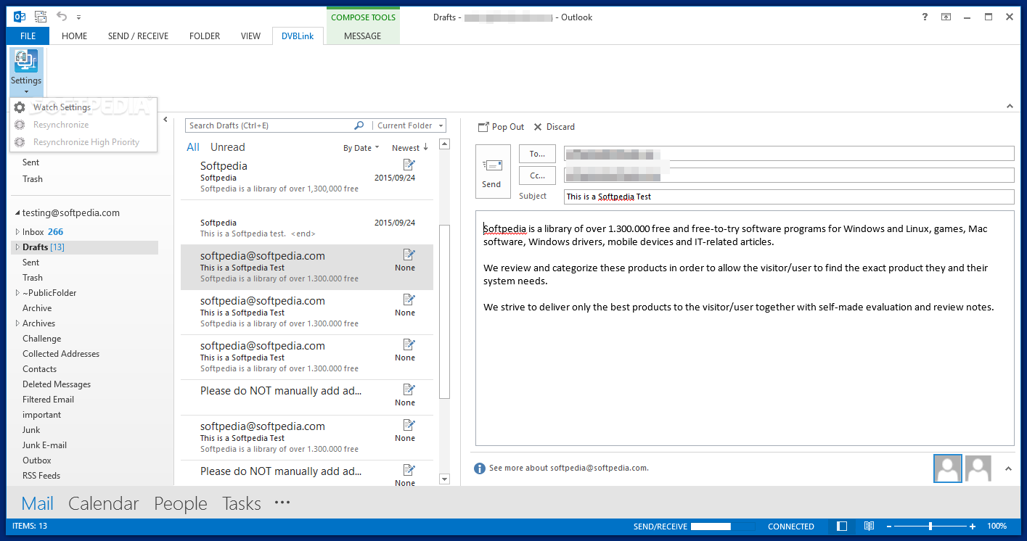This screenshot has width=1027, height=541.
Task: Click into the Subject field
Action: [789, 197]
